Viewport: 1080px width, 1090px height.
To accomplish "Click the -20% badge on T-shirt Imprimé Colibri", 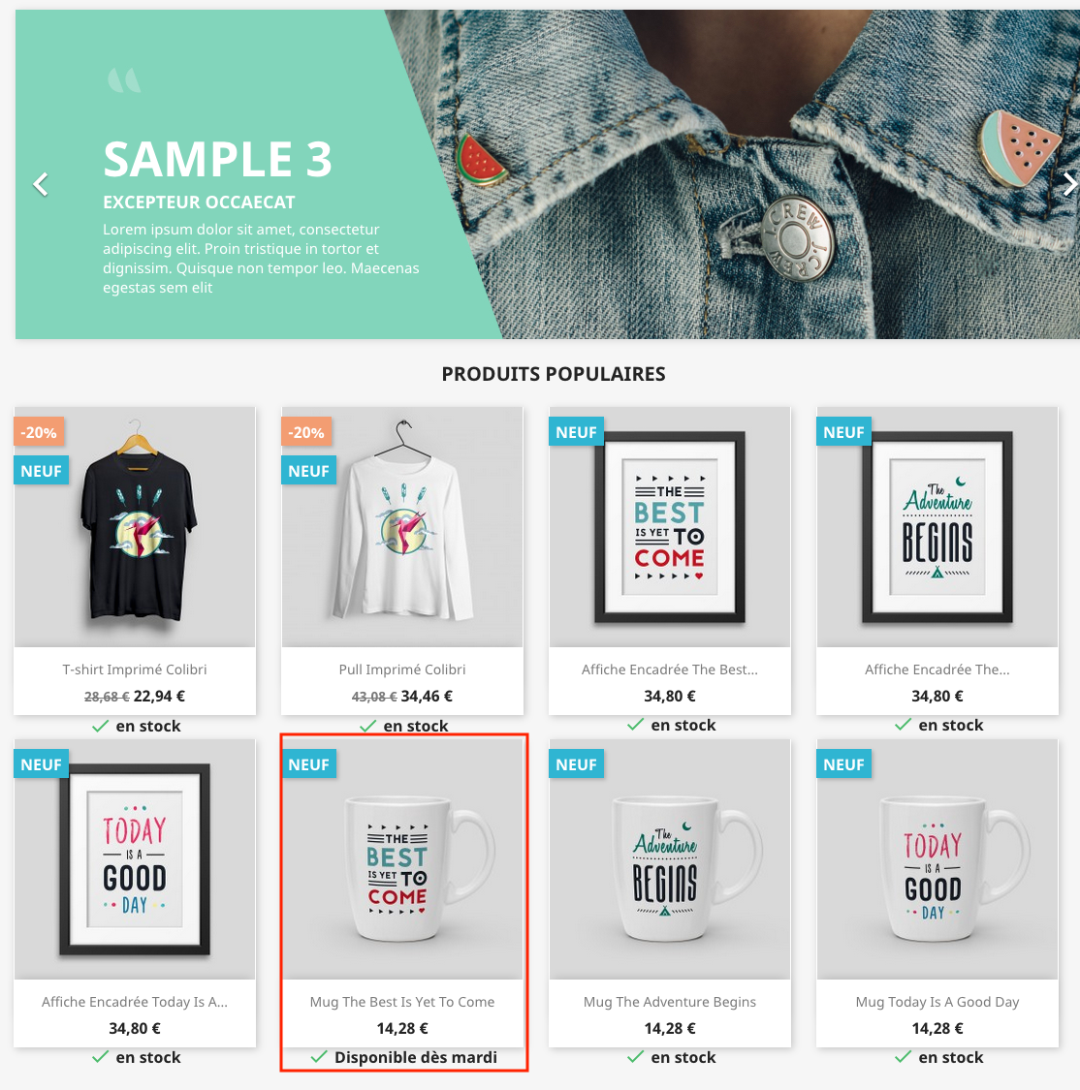I will coord(39,432).
